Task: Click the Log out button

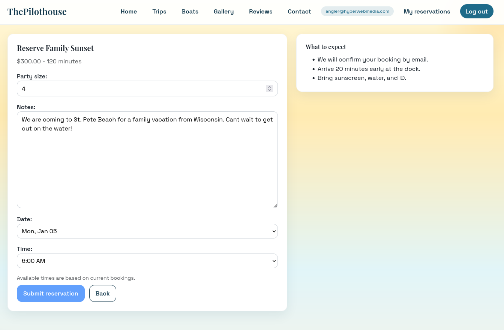Action: [x=477, y=11]
